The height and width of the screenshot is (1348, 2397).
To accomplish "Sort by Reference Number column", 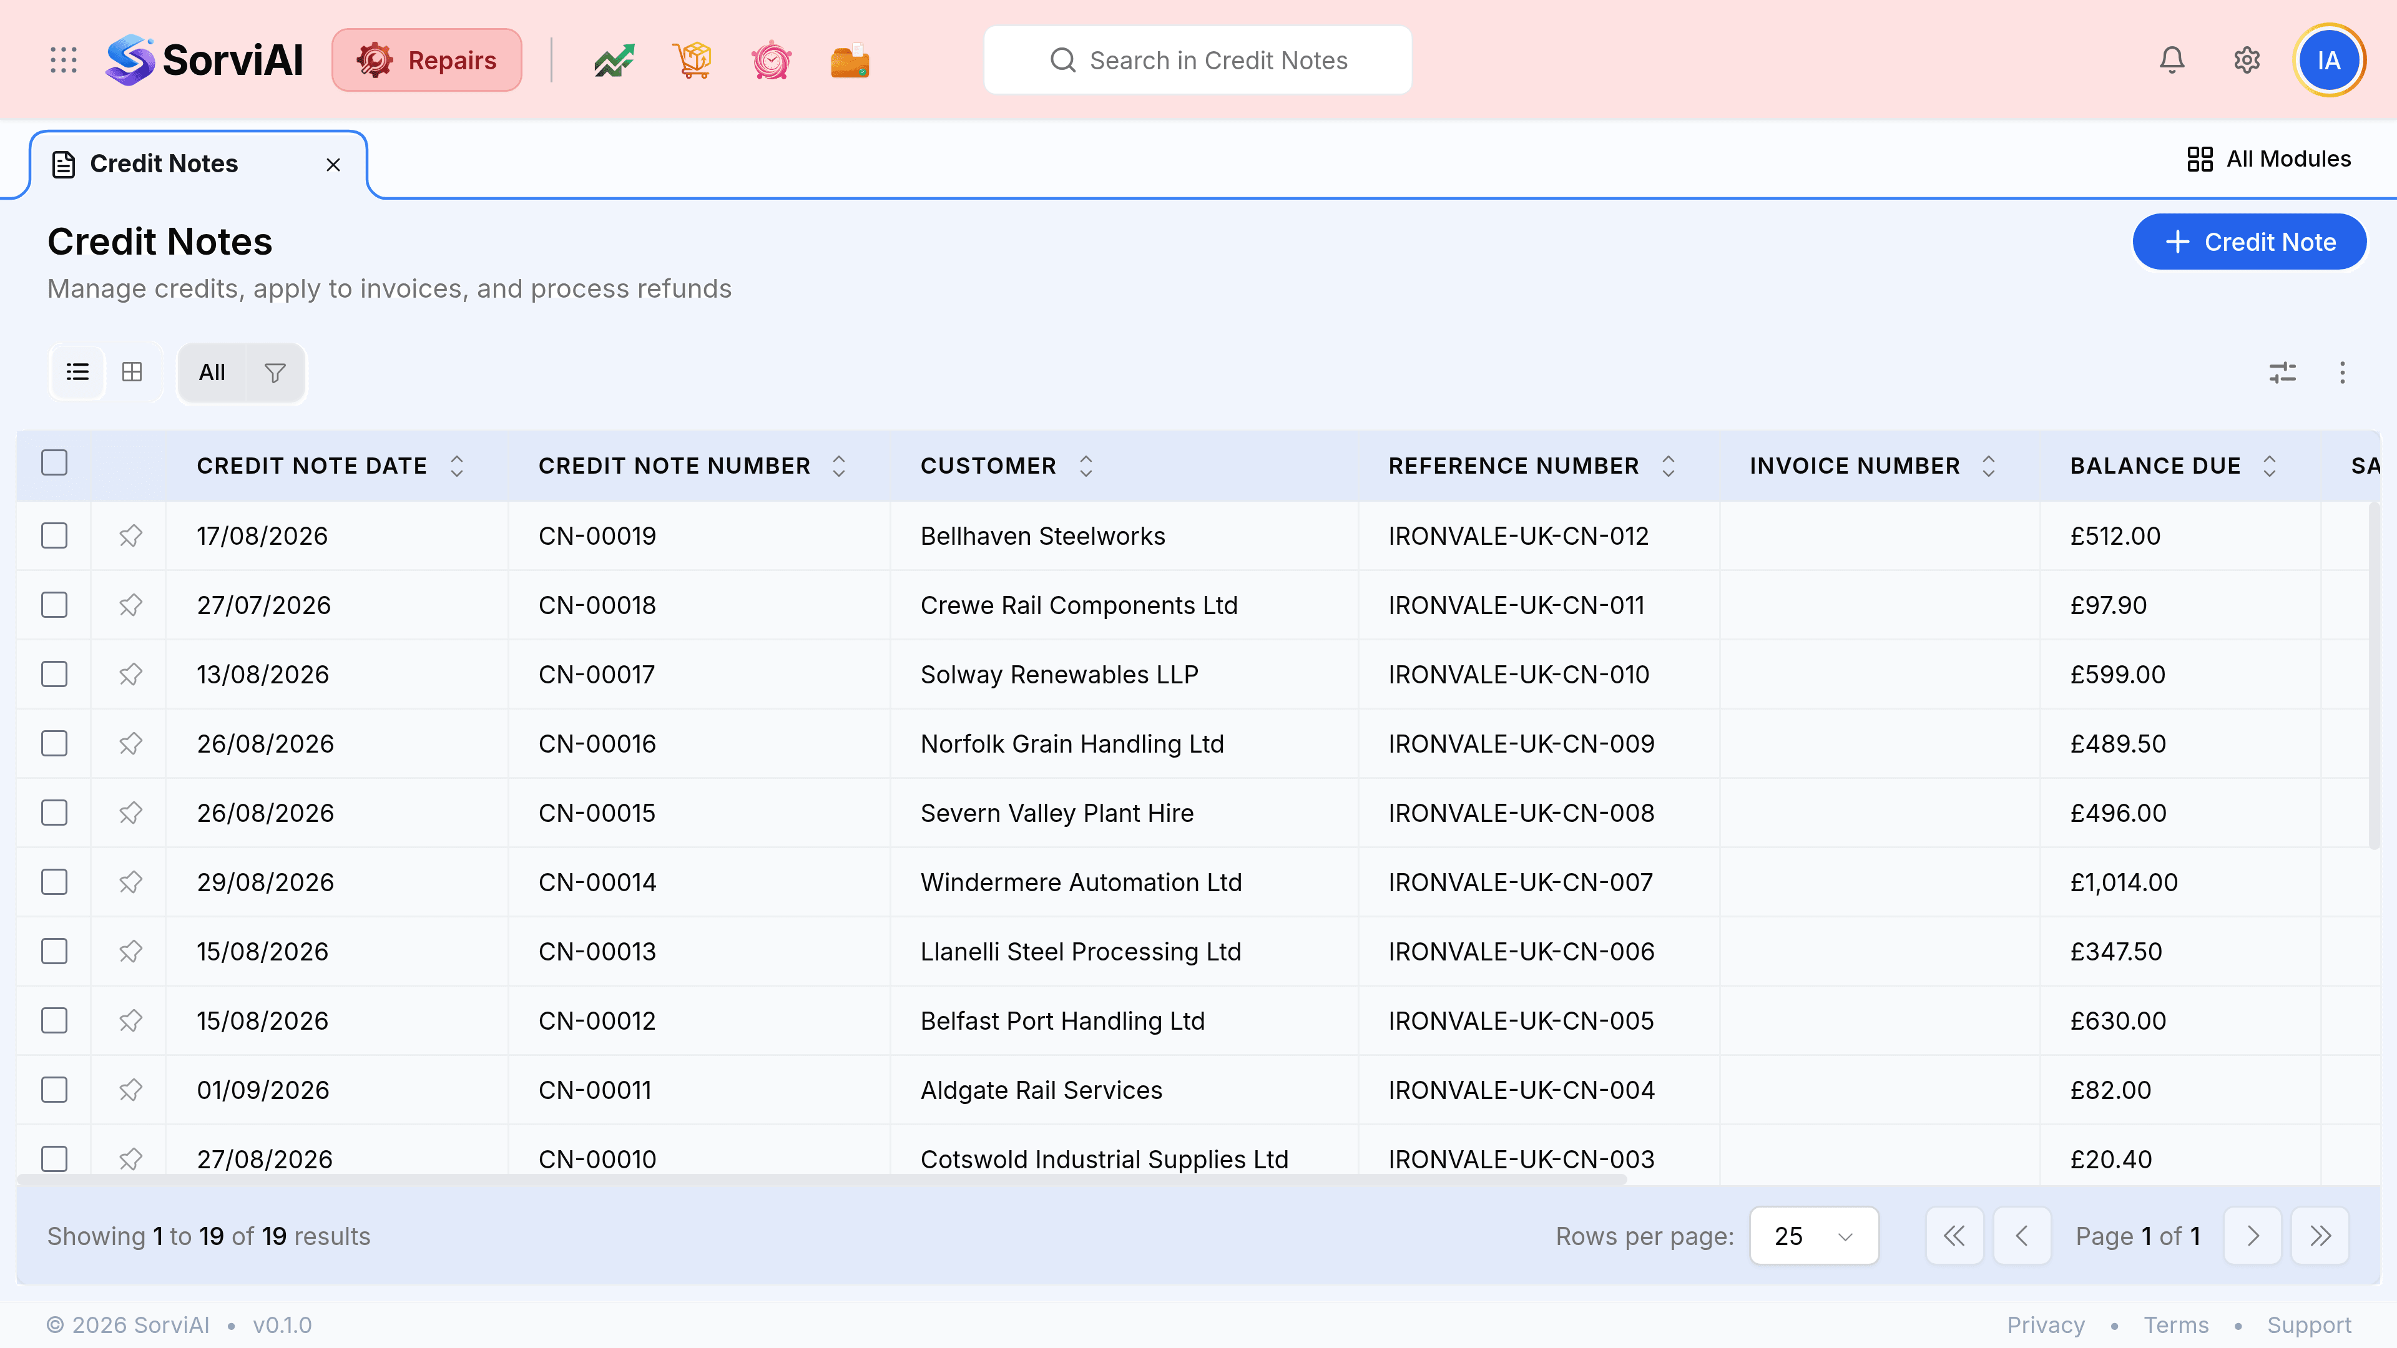I will pos(1669,466).
